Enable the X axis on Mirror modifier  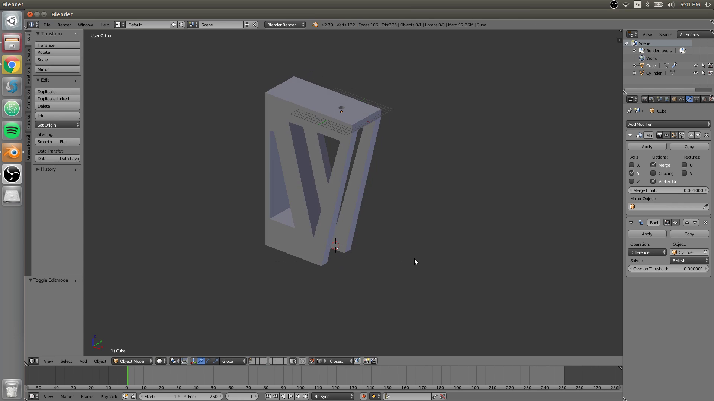[x=632, y=165]
